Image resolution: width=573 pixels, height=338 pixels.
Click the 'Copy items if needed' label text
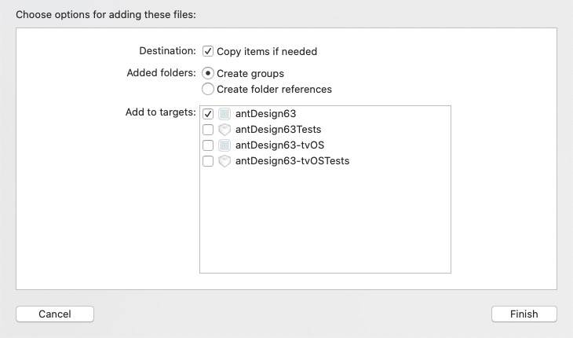[x=267, y=51]
